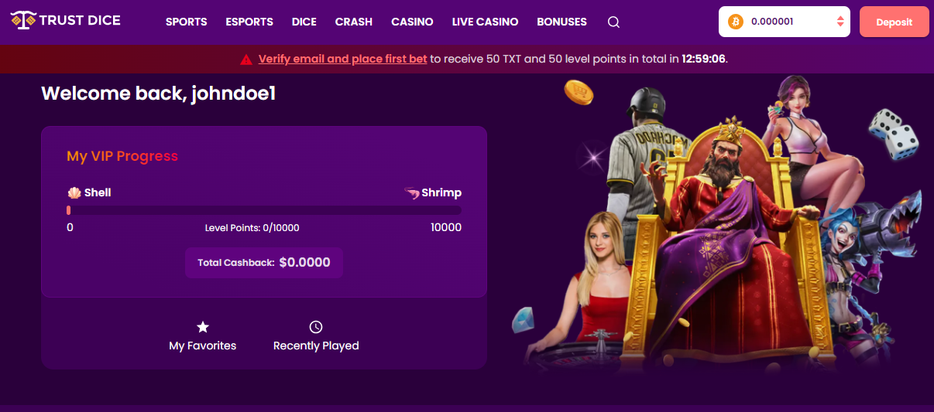This screenshot has height=412, width=934.
Task: Follow the Verify email and place first bet link
Action: pyautogui.click(x=342, y=59)
